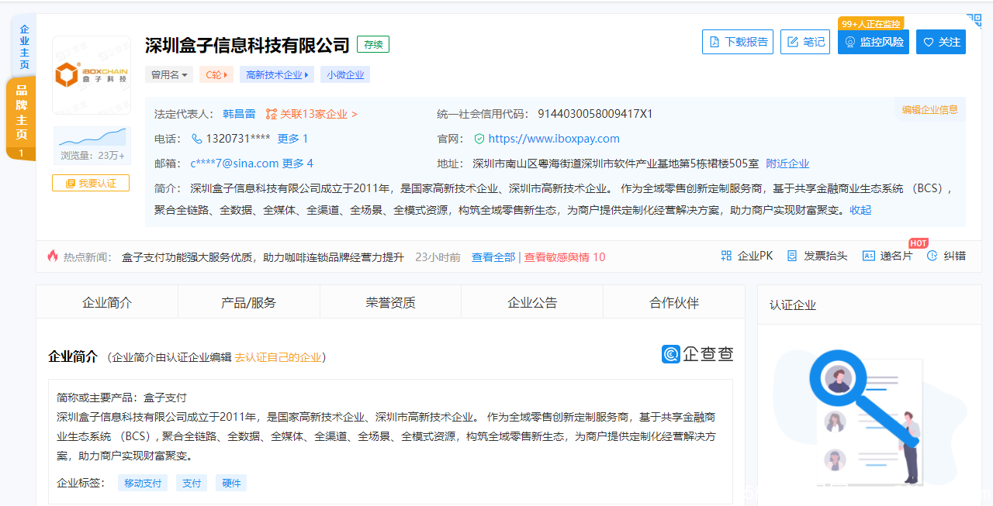Open the 盒子支付 hot news headline
Image resolution: width=993 pixels, height=506 pixels.
point(263,257)
